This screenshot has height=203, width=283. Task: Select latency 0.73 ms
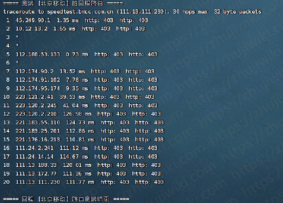click(77, 54)
